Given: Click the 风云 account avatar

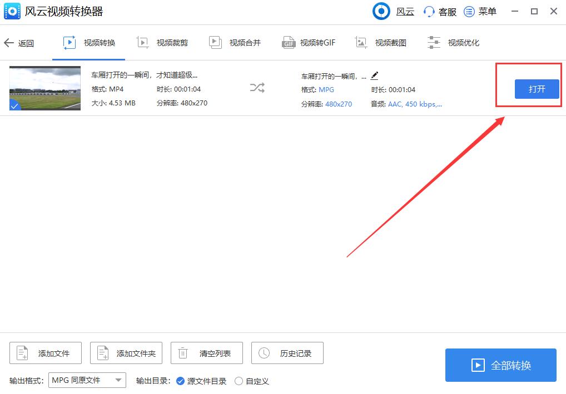Looking at the screenshot, I should [381, 11].
